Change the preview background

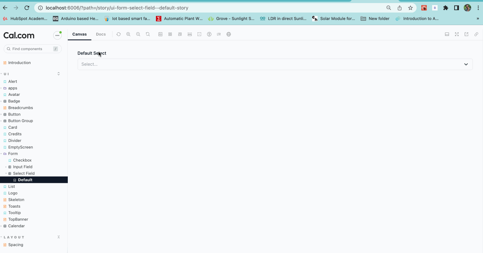160,34
